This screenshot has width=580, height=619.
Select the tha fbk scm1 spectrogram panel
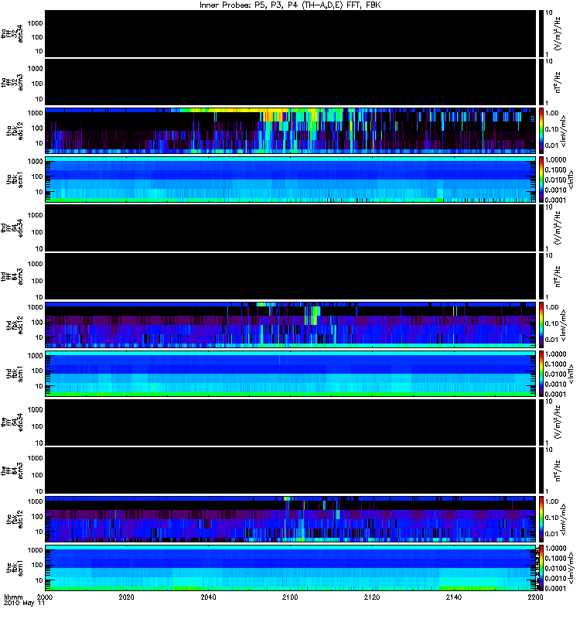click(291, 180)
